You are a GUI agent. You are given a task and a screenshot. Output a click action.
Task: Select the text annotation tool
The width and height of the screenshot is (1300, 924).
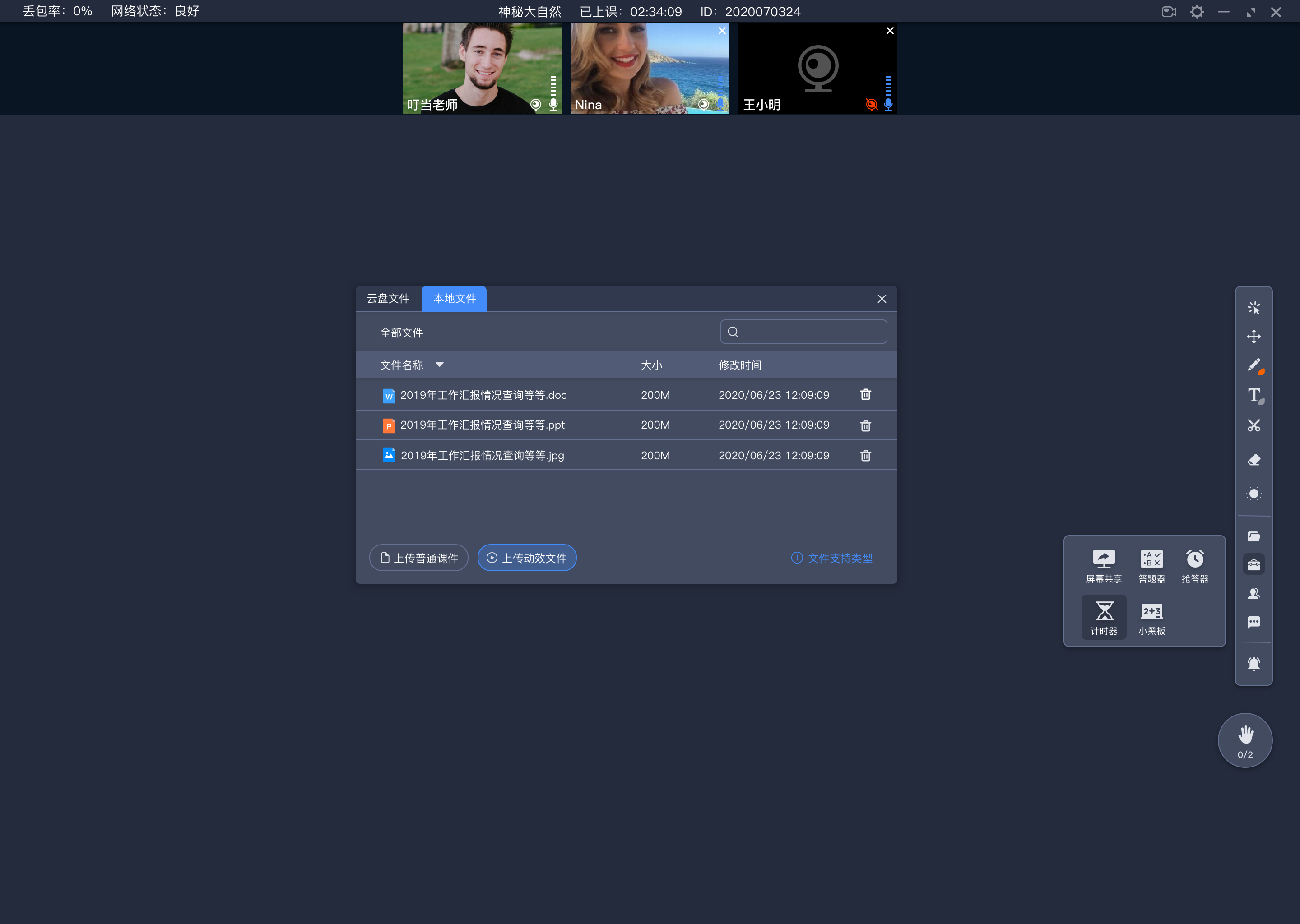1255,394
